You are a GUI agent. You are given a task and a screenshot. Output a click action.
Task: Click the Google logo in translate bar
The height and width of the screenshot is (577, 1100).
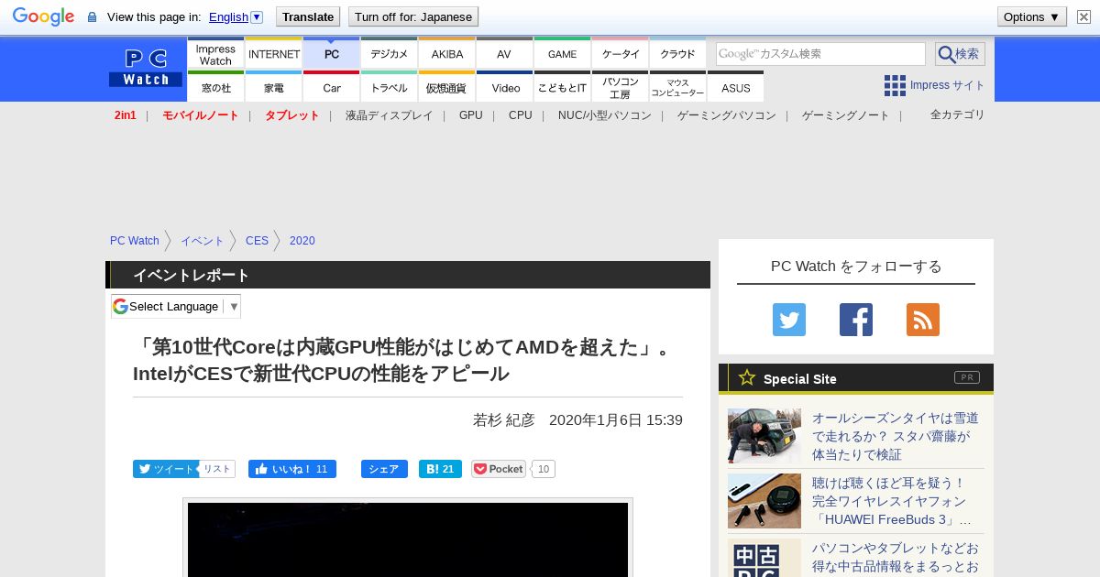tap(43, 16)
